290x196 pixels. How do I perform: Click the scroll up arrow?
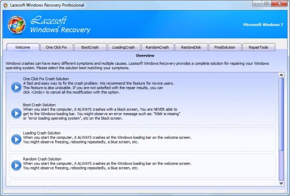coord(281,75)
